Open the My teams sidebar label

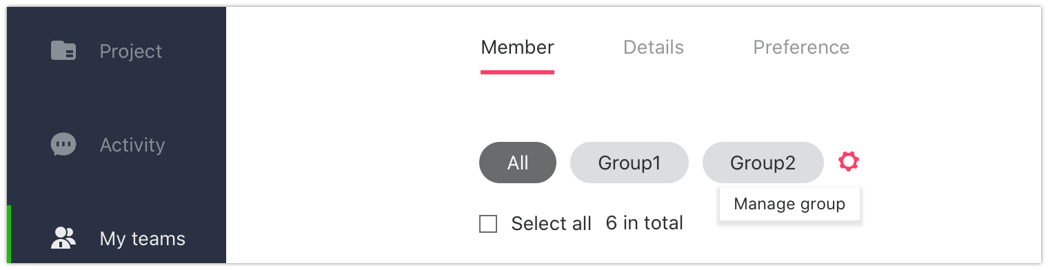coord(143,239)
